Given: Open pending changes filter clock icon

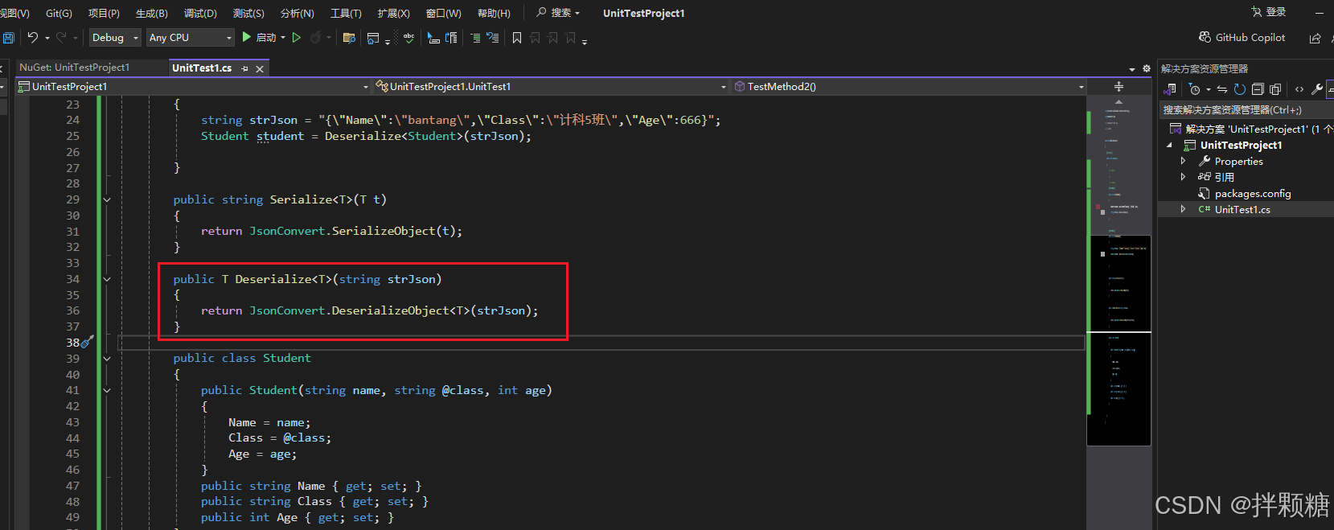Looking at the screenshot, I should pos(1195,89).
